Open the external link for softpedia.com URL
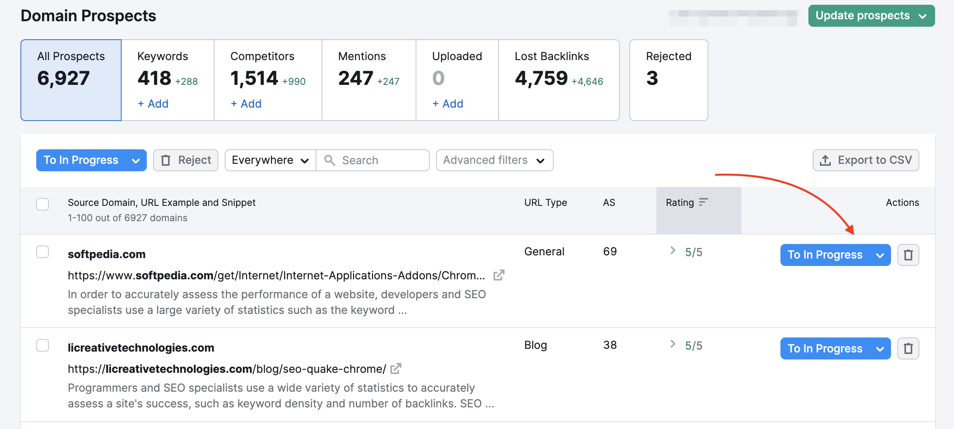The image size is (954, 429). [499, 275]
